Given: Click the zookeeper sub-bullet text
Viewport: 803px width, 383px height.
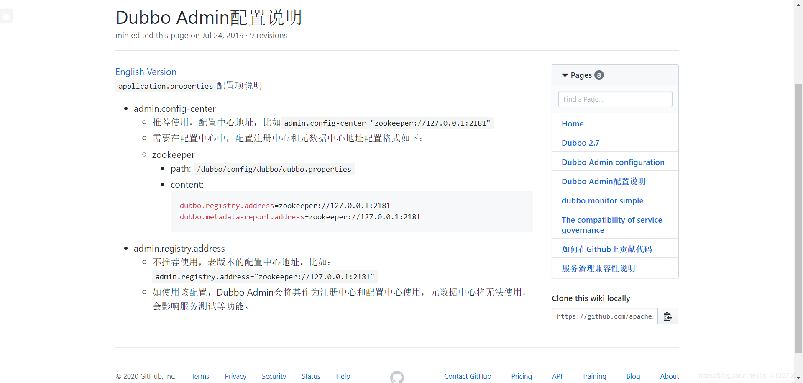Looking at the screenshot, I should point(173,155).
